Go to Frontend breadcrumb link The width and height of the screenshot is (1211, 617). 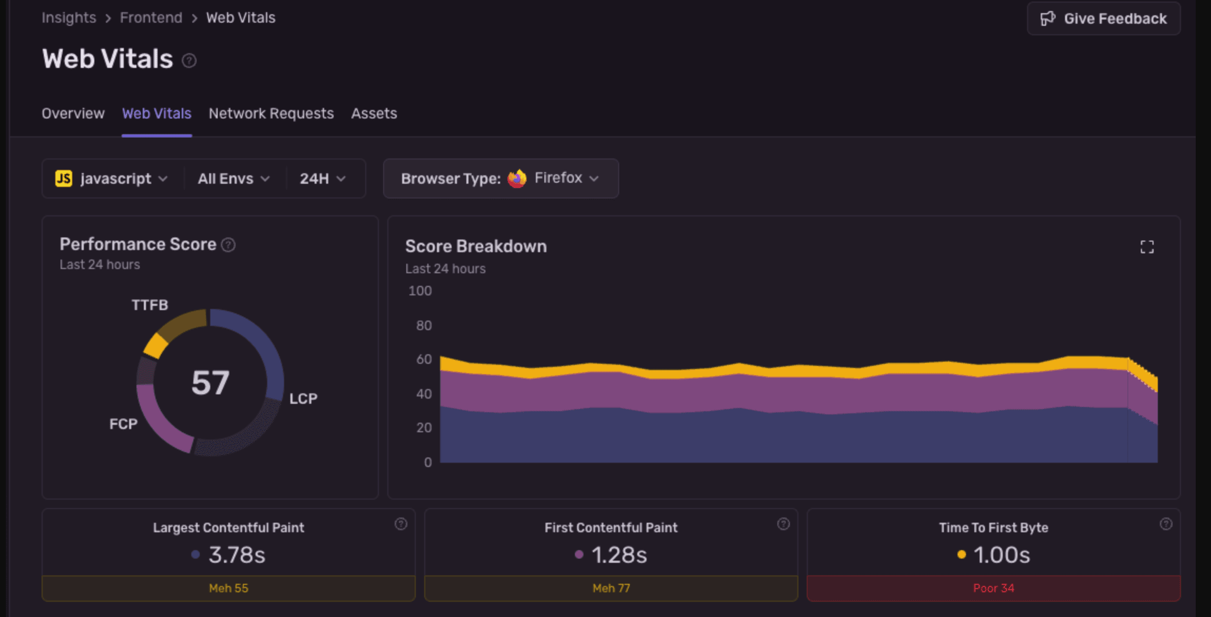[x=151, y=18]
